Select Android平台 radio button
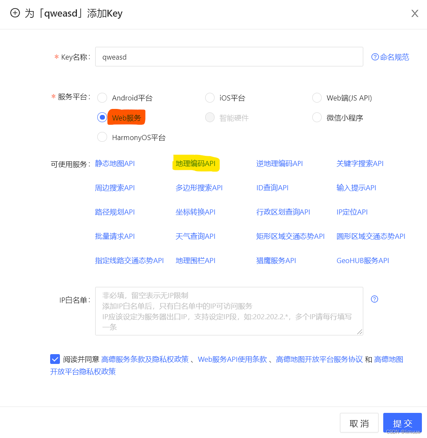The width and height of the screenshot is (427, 438). click(x=102, y=98)
